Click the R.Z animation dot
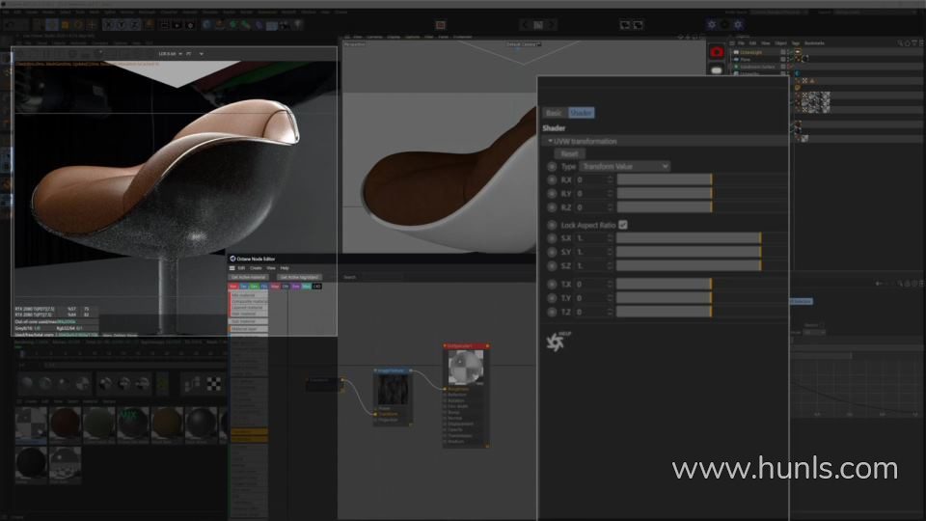The width and height of the screenshot is (926, 521). click(552, 207)
